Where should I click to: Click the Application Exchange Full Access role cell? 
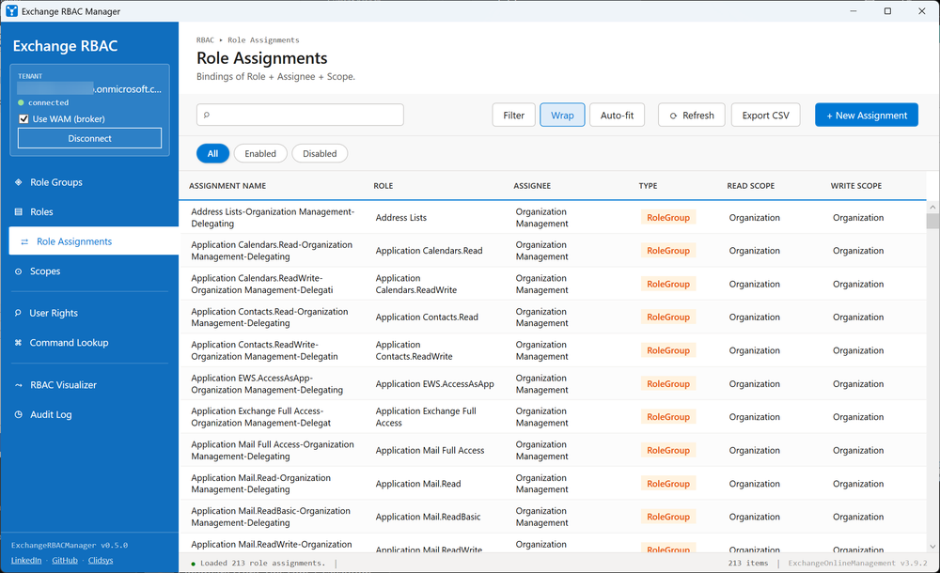click(x=426, y=417)
